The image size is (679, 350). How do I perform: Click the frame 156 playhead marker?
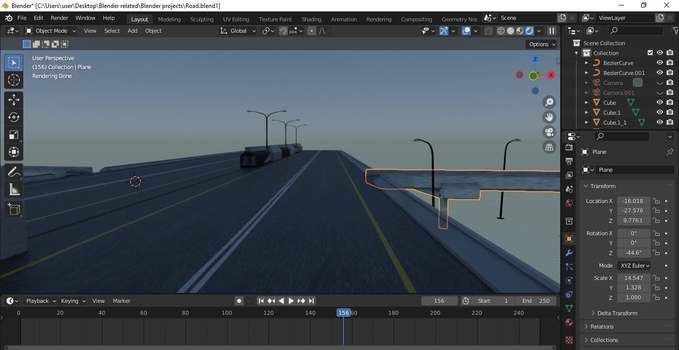pyautogui.click(x=343, y=313)
